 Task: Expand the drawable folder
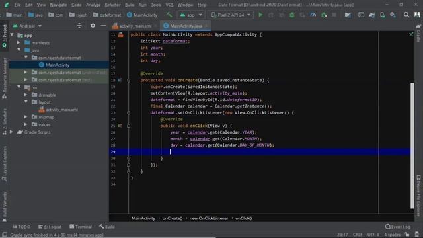click(26, 95)
